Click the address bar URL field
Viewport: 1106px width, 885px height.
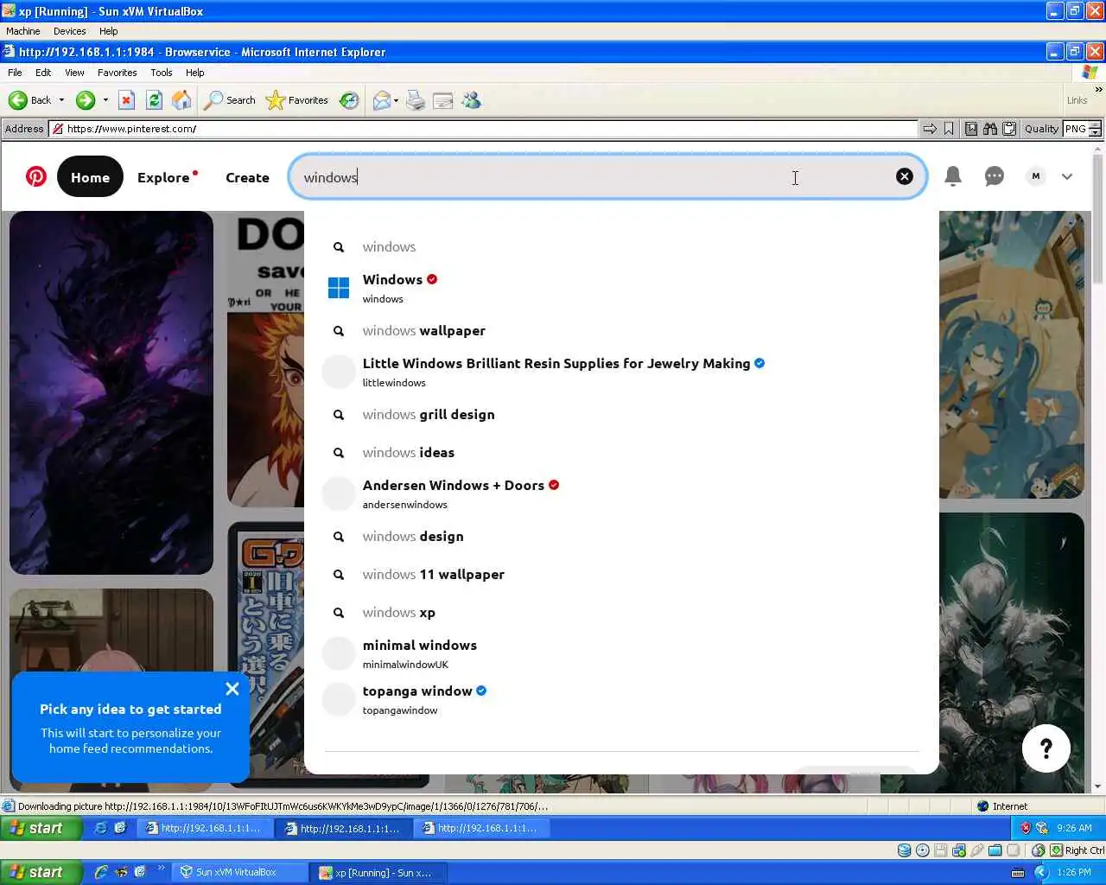[484, 129]
